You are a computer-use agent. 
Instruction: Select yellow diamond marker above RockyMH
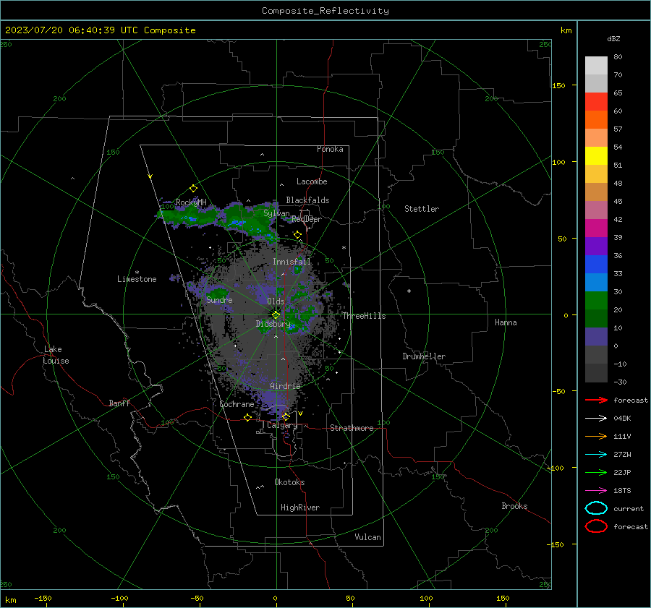point(193,189)
